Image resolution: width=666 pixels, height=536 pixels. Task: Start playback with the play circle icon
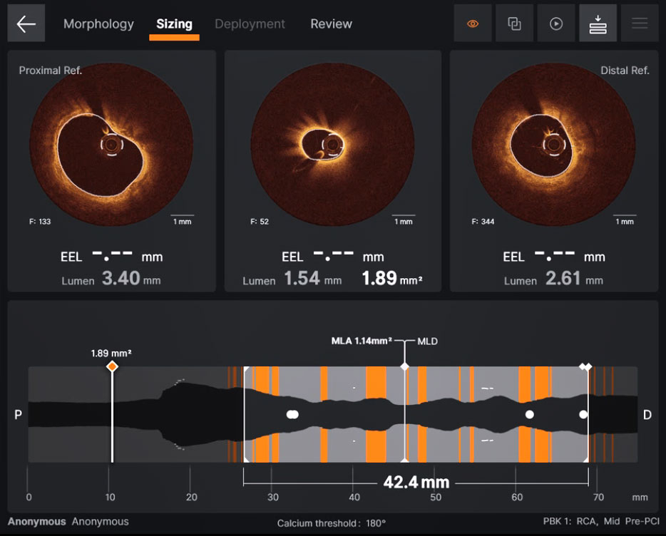[x=556, y=24]
